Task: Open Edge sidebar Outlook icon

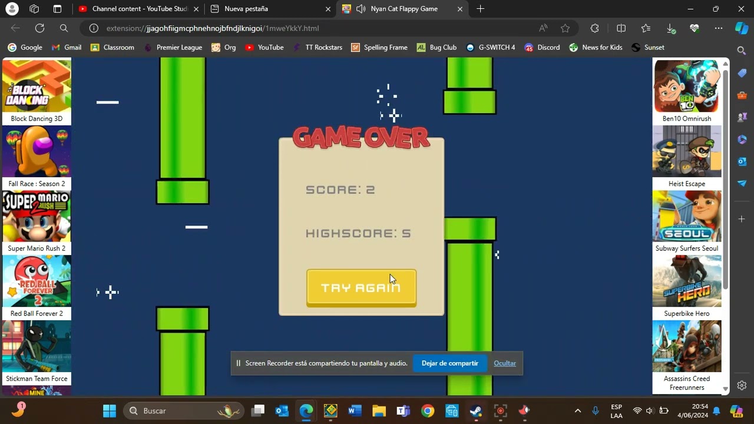Action: [742, 161]
